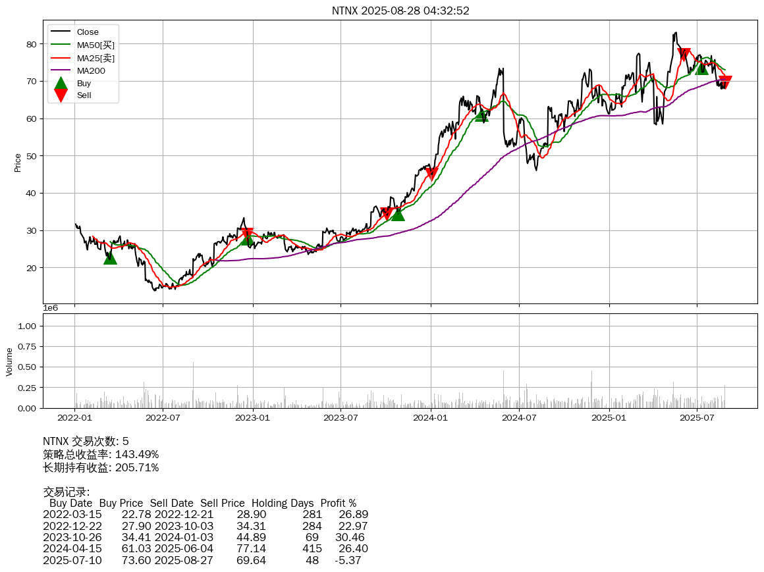764x572 pixels.
Task: Select the trade row with 2024-04-15 buy date
Action: [205, 548]
